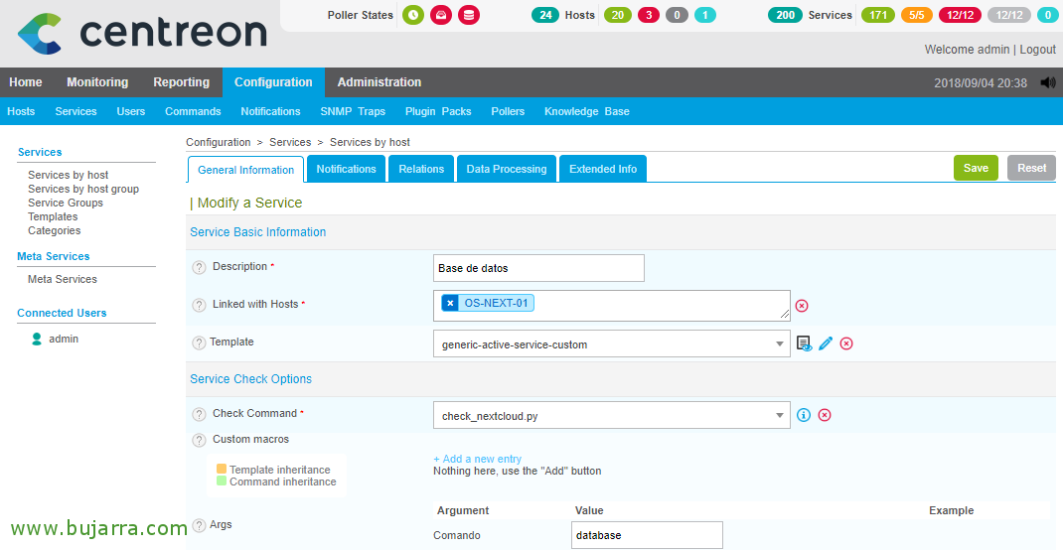Open Knowledge Base submenu
This screenshot has width=1063, height=550.
click(x=586, y=111)
